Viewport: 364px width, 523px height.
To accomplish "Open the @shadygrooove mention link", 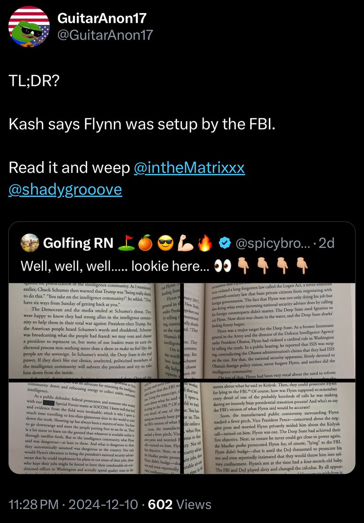I will tap(65, 190).
